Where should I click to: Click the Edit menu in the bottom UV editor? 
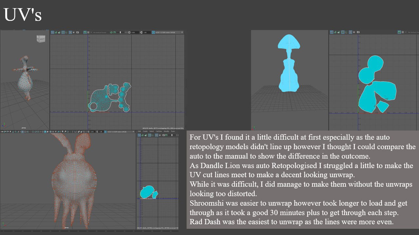139,132
